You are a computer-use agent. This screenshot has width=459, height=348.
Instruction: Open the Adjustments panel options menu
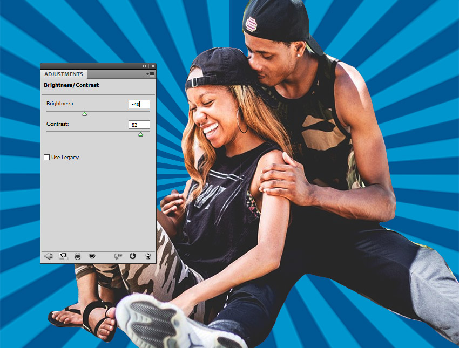pyautogui.click(x=151, y=74)
